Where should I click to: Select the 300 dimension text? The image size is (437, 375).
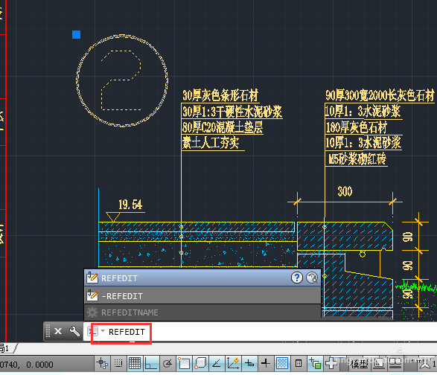(x=345, y=192)
